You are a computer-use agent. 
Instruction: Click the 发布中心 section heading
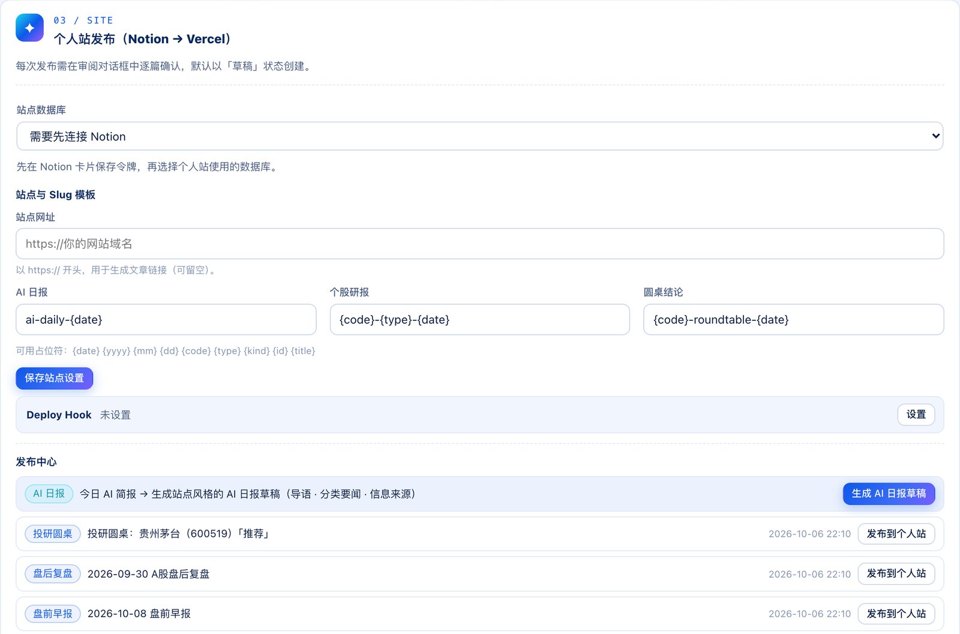coord(36,462)
